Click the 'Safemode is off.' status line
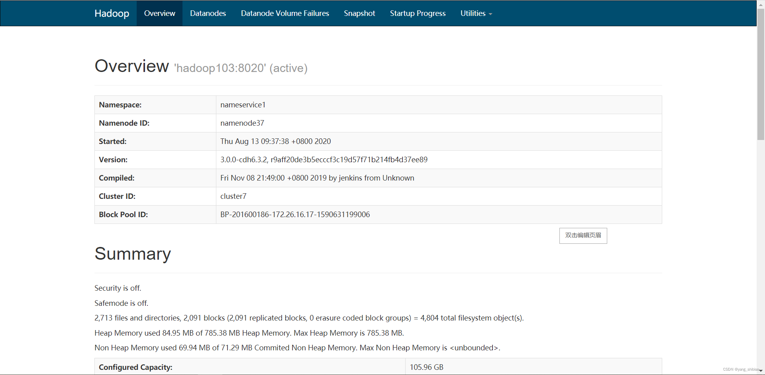The height and width of the screenshot is (375, 765). (x=122, y=303)
